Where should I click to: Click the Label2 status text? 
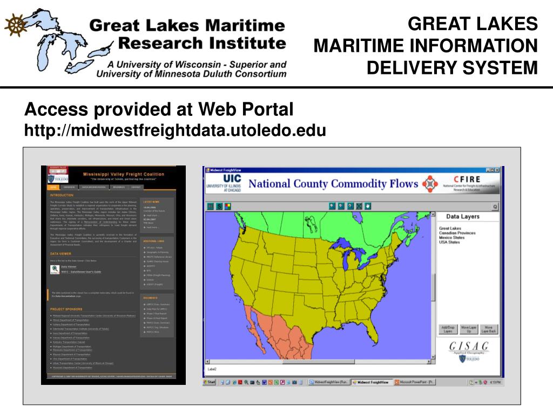point(212,369)
